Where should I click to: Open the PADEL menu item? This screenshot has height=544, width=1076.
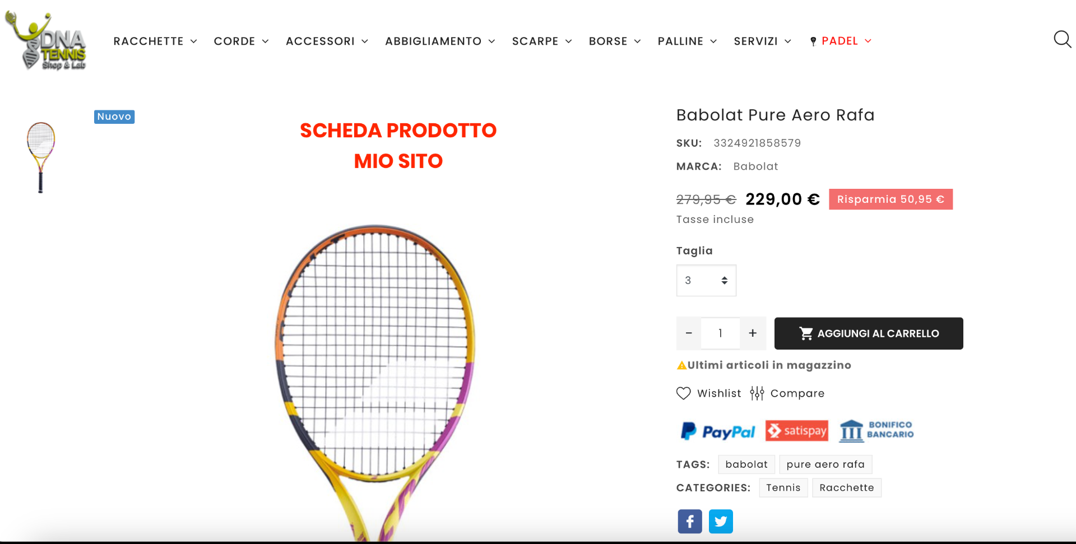pyautogui.click(x=841, y=41)
